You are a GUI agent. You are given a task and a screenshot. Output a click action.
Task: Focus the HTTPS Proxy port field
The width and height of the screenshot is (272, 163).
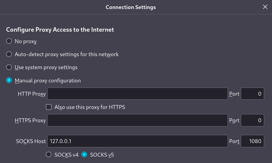[x=252, y=120]
